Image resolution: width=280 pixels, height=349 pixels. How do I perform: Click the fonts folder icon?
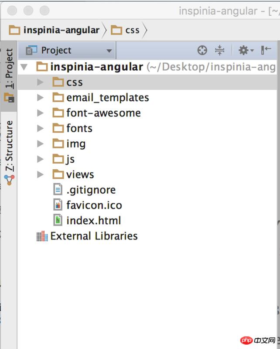[x=58, y=128]
